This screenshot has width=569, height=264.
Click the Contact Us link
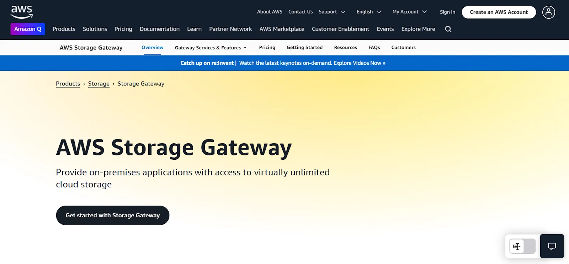click(x=301, y=12)
